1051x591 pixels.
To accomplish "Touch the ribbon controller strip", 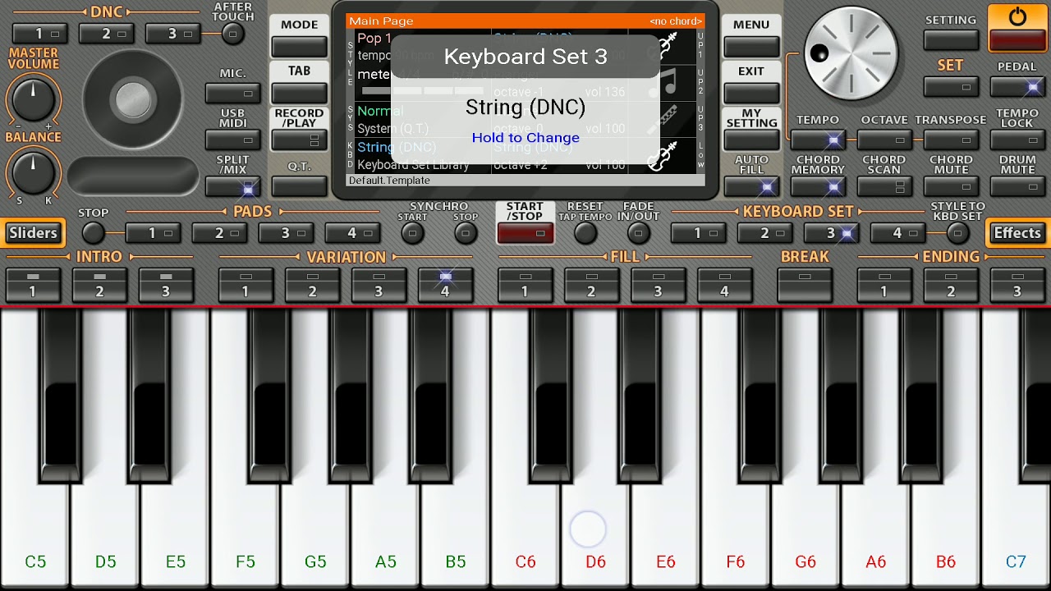I will click(x=133, y=176).
